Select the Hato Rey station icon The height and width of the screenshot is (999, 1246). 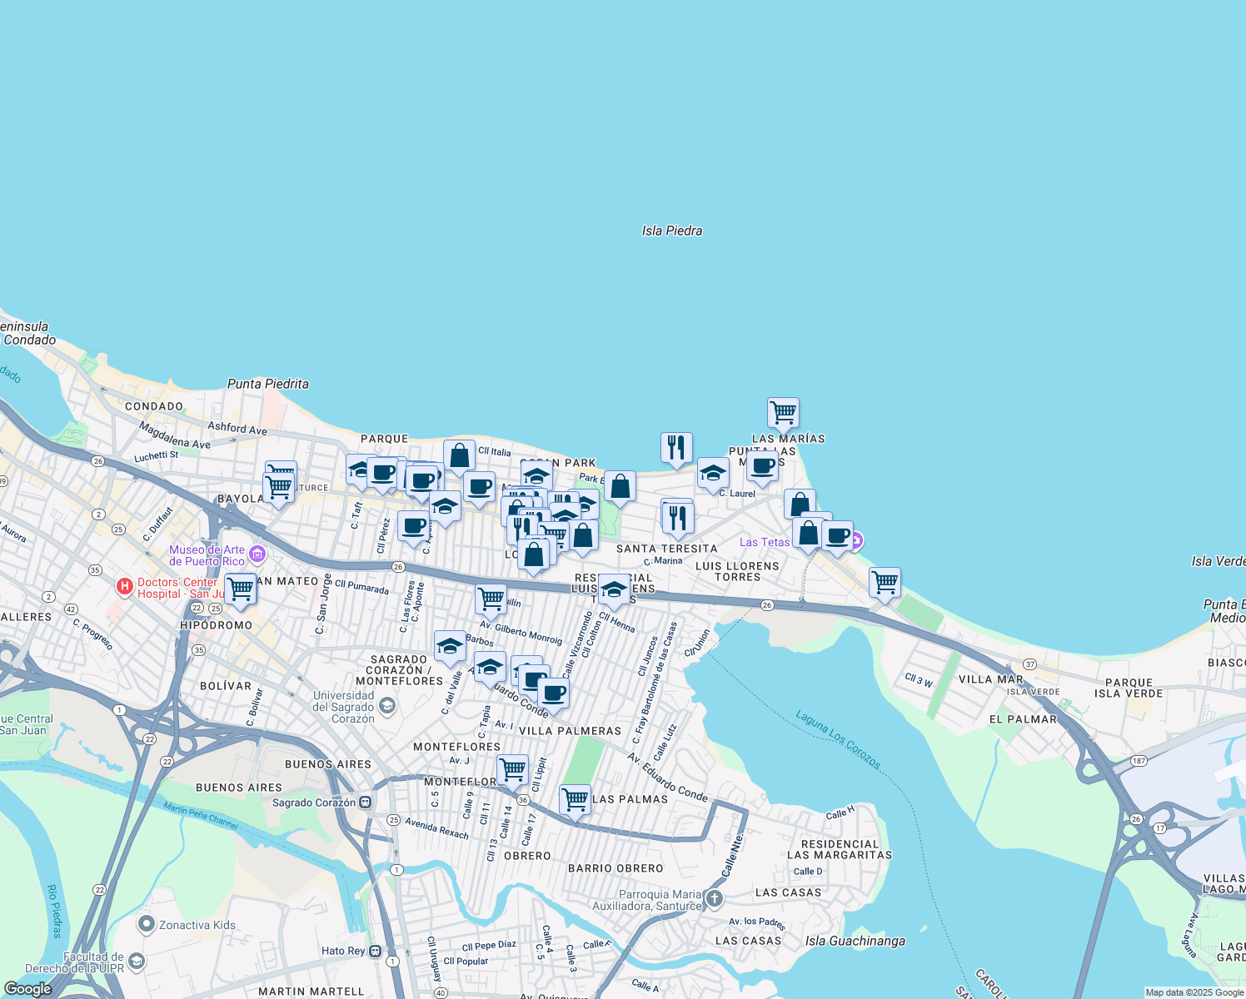click(376, 951)
